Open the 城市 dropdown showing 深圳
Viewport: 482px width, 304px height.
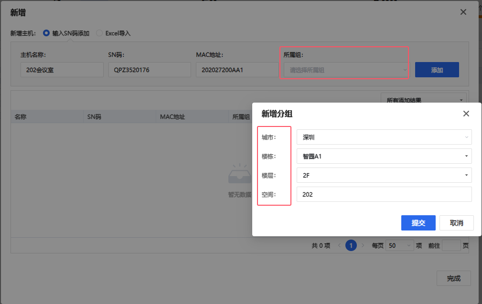(x=384, y=137)
